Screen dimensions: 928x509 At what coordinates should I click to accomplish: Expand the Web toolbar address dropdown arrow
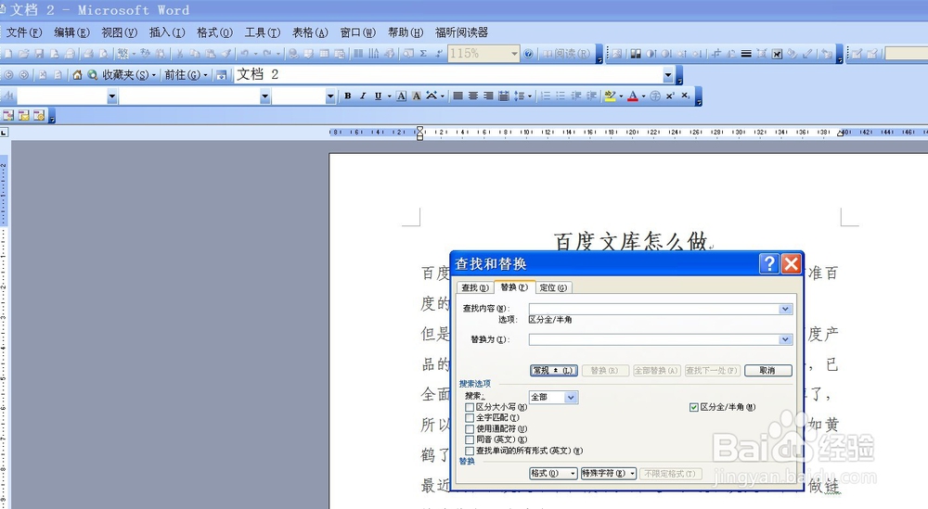[668, 75]
